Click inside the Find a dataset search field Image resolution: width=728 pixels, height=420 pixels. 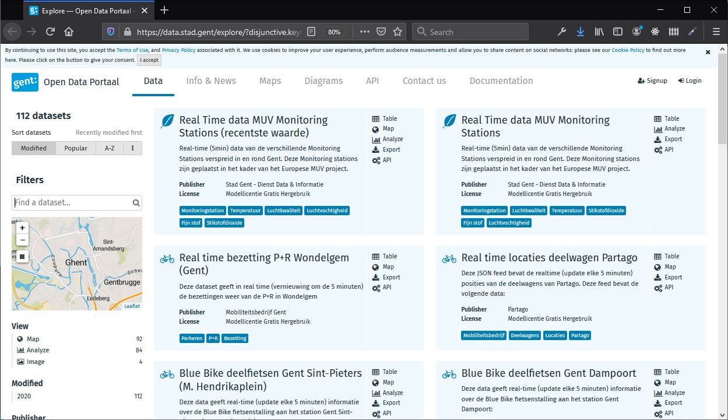coord(70,202)
